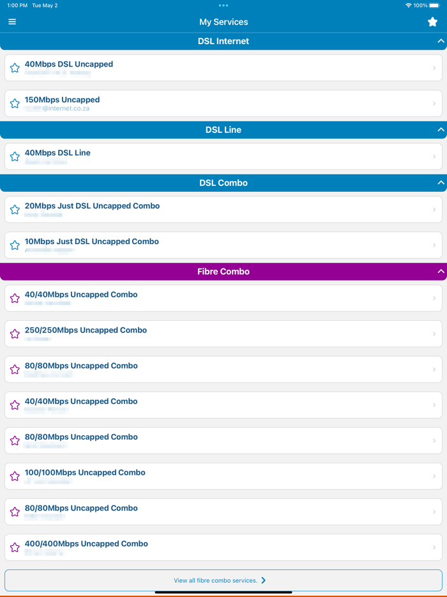Star the 100/100Mbps Uncapped Combo
447x597 pixels.
click(x=15, y=476)
